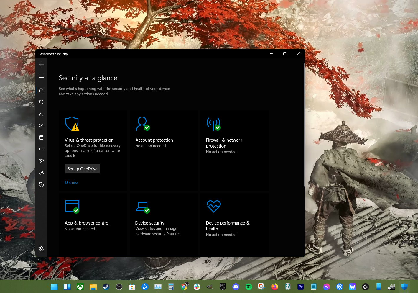Image resolution: width=418 pixels, height=293 pixels.
Task: Click 'View status and manage hardware security features.' text
Action: click(x=158, y=231)
